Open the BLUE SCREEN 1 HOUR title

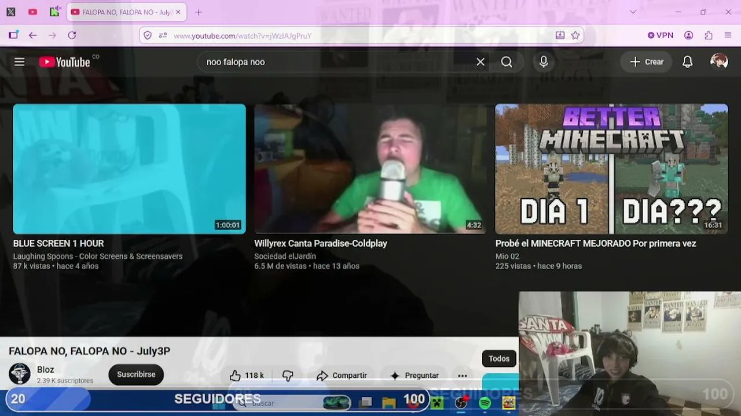click(58, 243)
